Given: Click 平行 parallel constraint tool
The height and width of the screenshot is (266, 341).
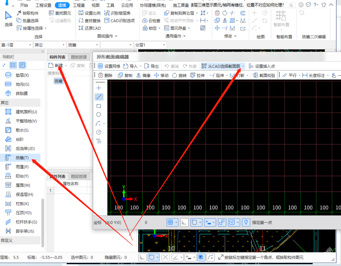Looking at the screenshot, I should pyautogui.click(x=289, y=75).
